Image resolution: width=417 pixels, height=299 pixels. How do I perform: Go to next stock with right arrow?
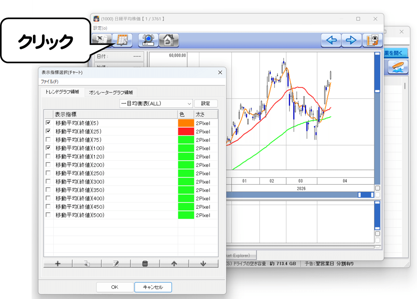351,40
